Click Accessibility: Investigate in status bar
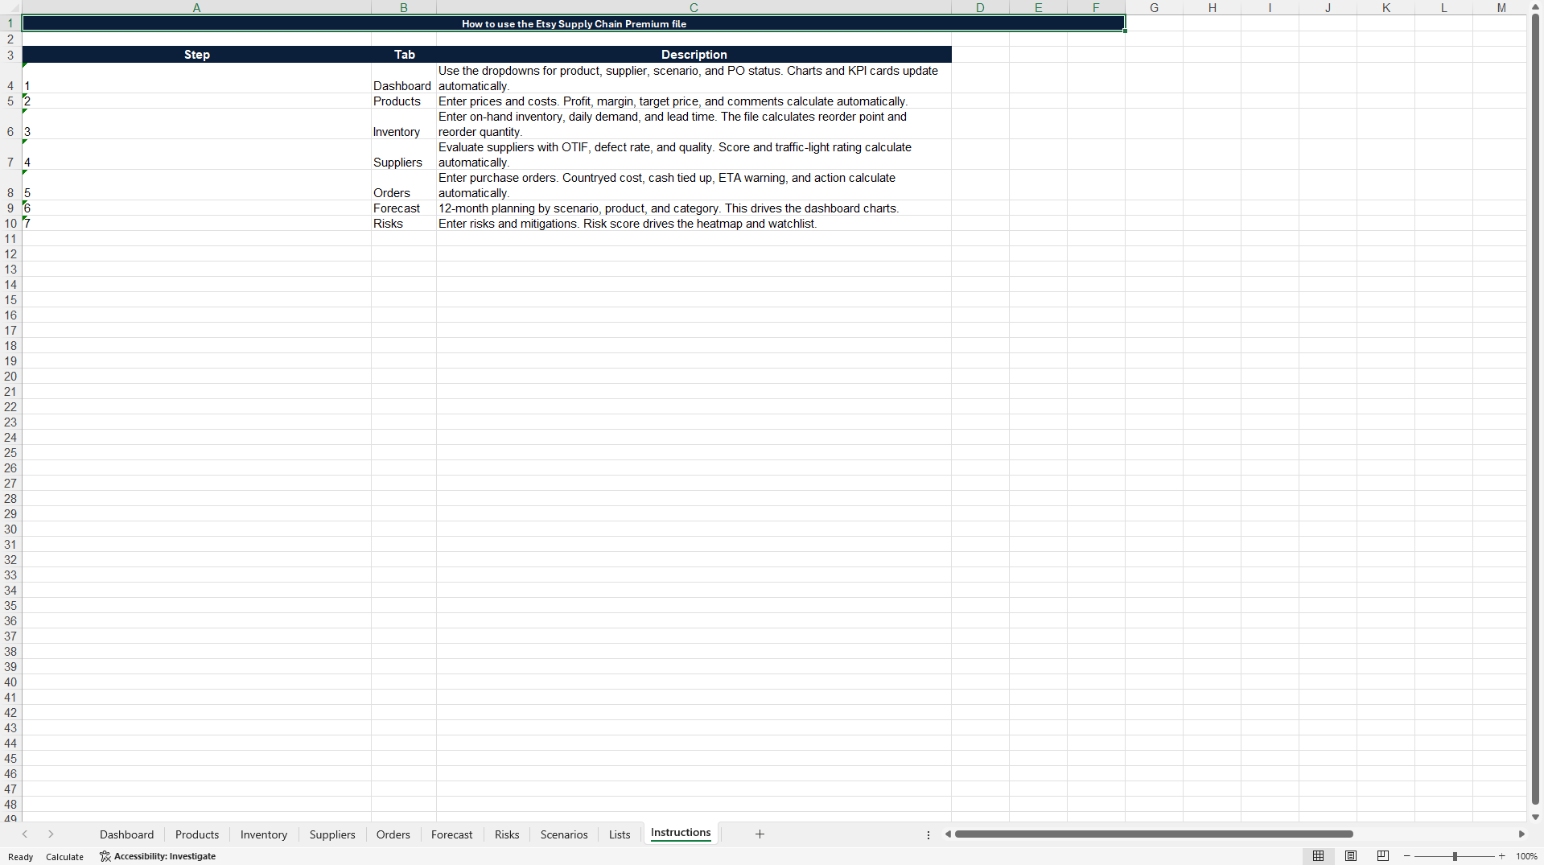The width and height of the screenshot is (1544, 865). tap(158, 857)
